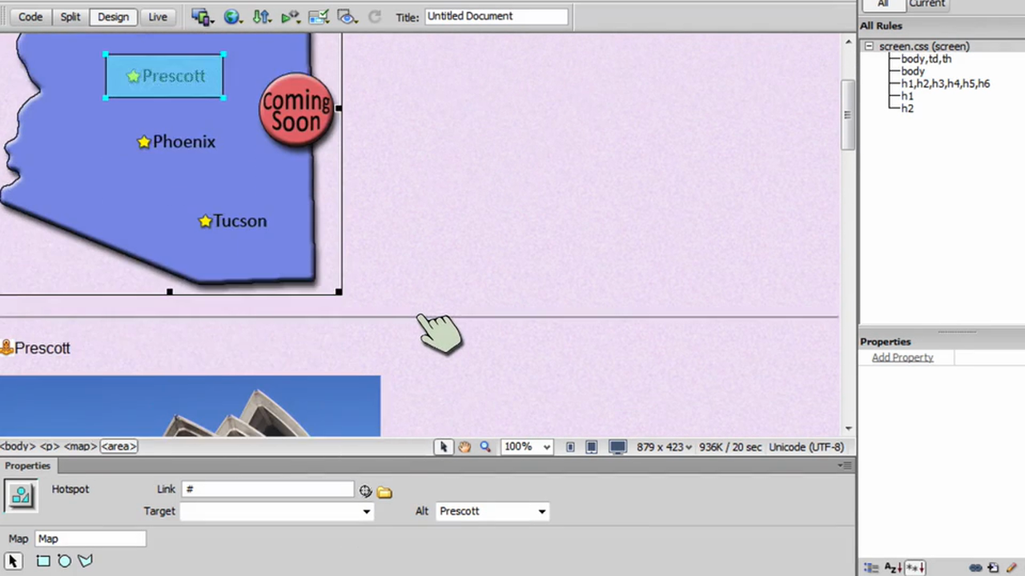Select the area tag in tag selector

pos(119,446)
